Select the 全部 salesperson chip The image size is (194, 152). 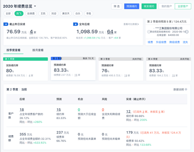pos(8,14)
